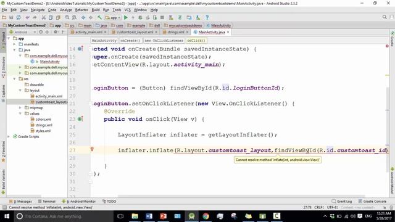Toggle the Structure tool window tab
The image size is (395, 222).
3,67
